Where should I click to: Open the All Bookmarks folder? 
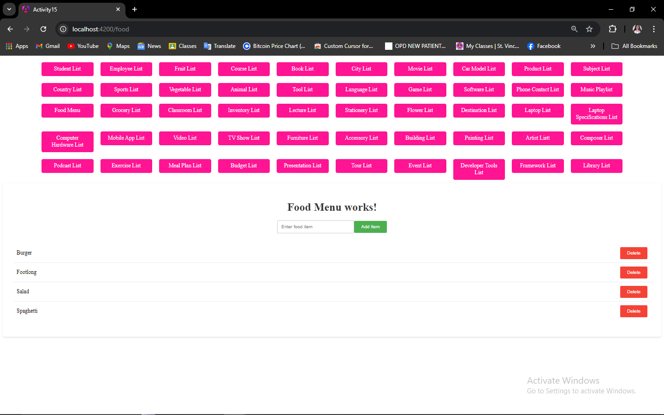[634, 46]
